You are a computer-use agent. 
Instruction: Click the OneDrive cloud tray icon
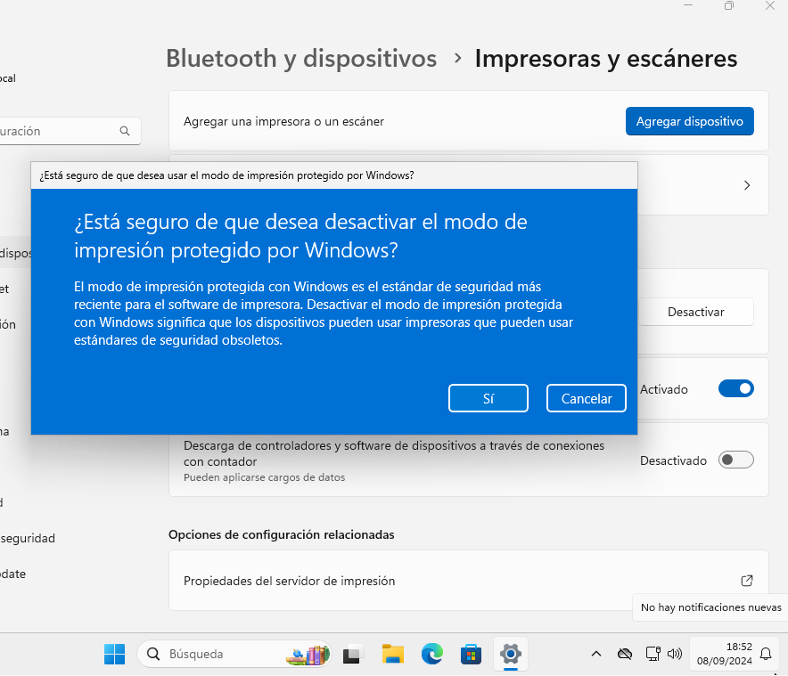pyautogui.click(x=625, y=654)
